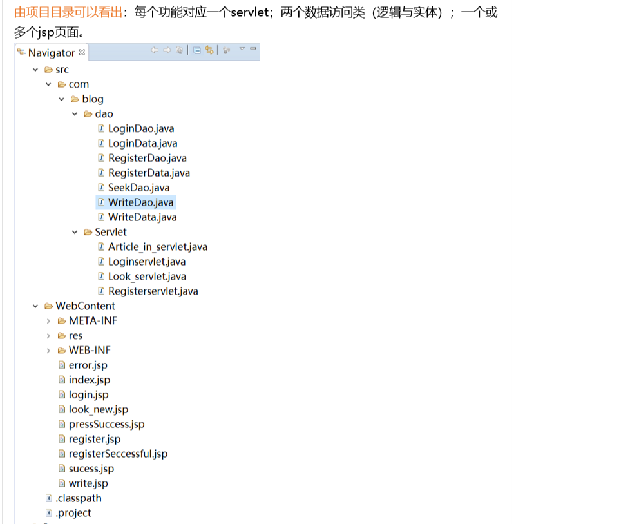Toggle Link with Editor in Navigator toolbar
619x524 pixels.
[x=209, y=50]
